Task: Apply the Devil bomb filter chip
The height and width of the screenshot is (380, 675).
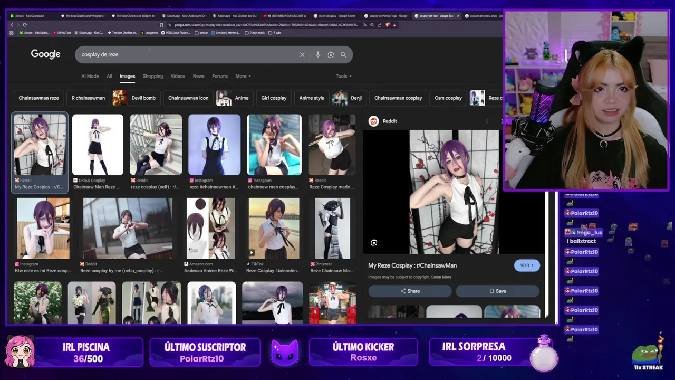Action: click(x=137, y=98)
